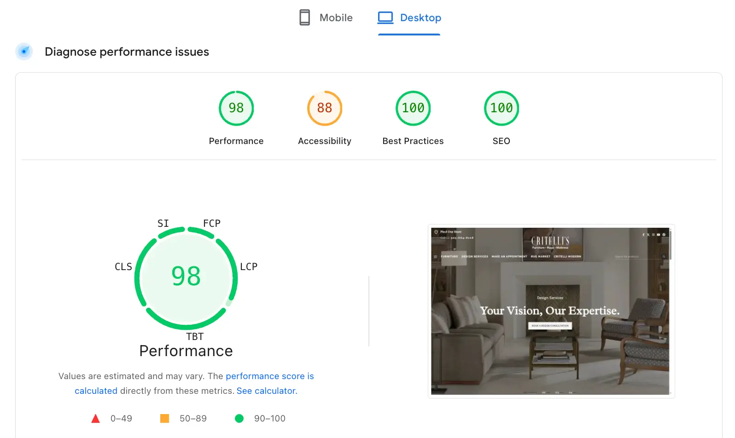Select the CLS metric label on gauge
Screen dimensions: 735x438
[123, 267]
